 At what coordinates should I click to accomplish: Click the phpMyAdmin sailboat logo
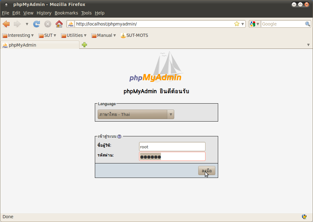(x=156, y=67)
